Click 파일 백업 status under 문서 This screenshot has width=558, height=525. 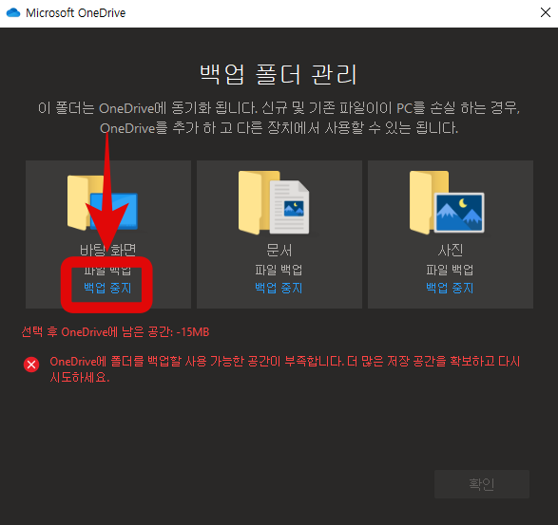tap(279, 270)
